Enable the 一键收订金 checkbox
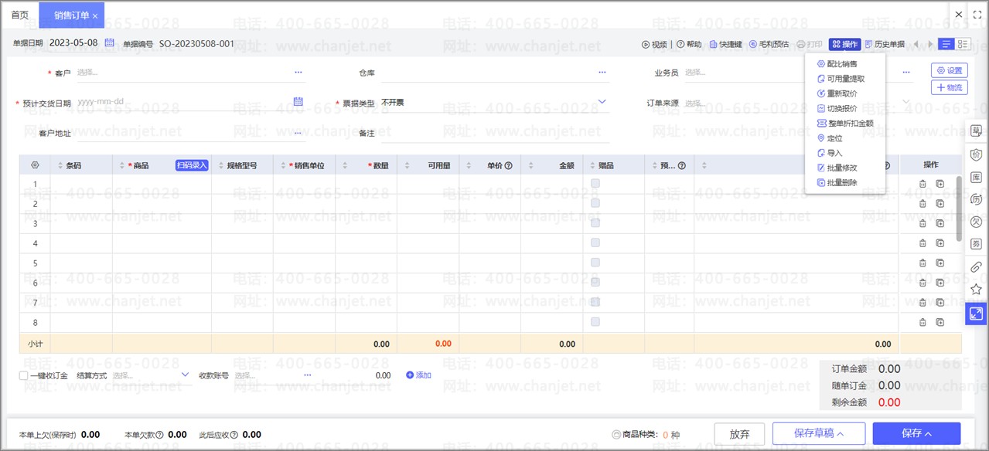The height and width of the screenshot is (451, 989). [x=23, y=376]
